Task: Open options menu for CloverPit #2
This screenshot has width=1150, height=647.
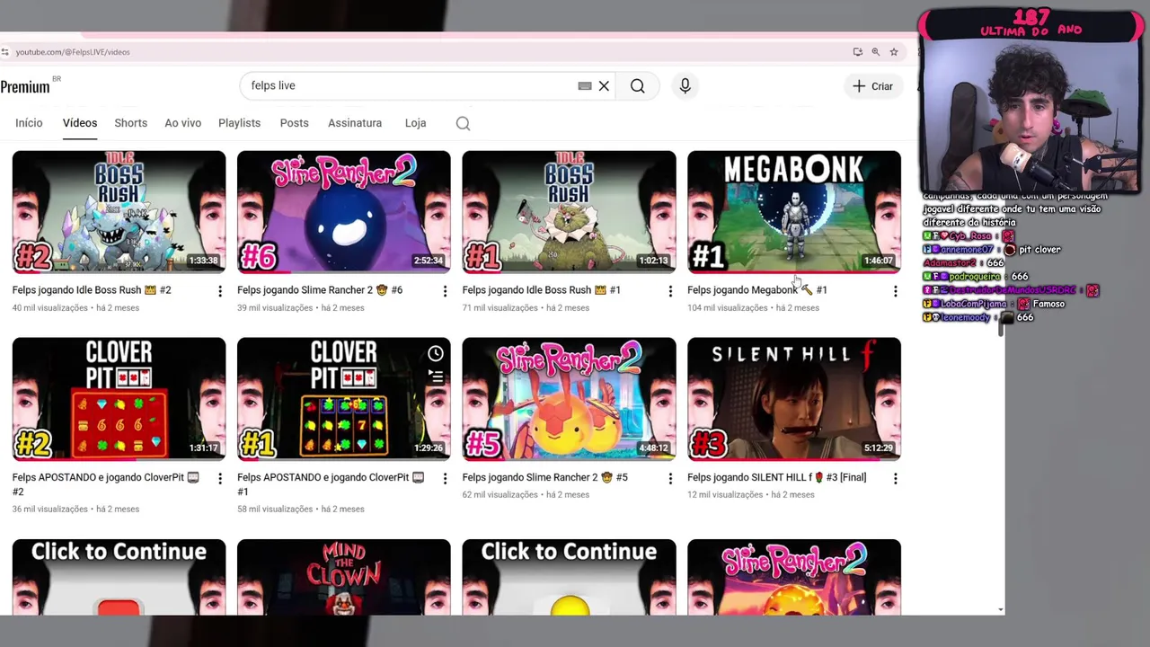Action: click(x=220, y=479)
